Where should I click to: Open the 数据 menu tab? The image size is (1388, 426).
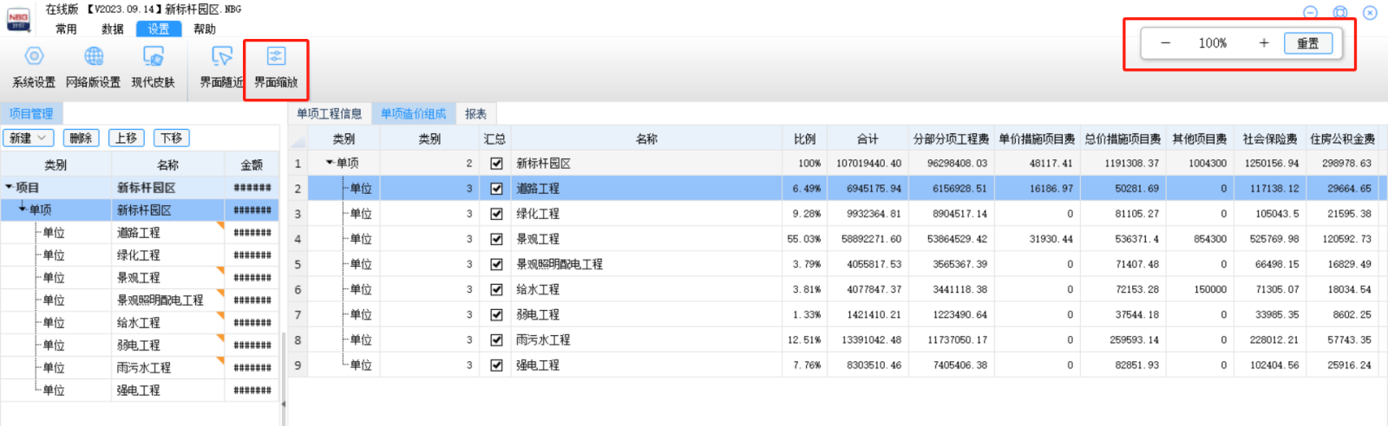click(x=113, y=29)
